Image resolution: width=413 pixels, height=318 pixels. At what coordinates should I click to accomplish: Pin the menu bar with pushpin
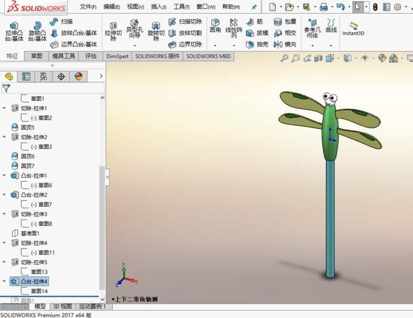click(254, 7)
